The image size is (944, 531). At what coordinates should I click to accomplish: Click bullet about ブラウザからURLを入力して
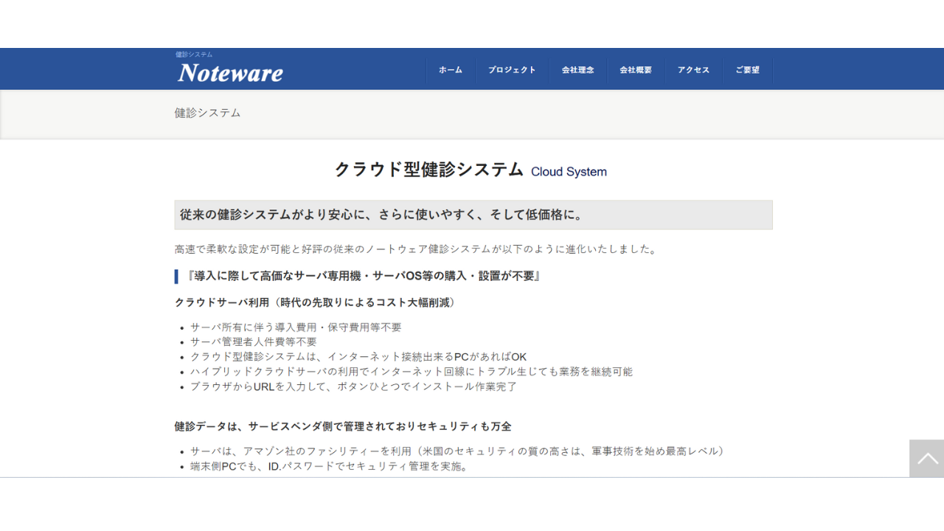click(354, 386)
